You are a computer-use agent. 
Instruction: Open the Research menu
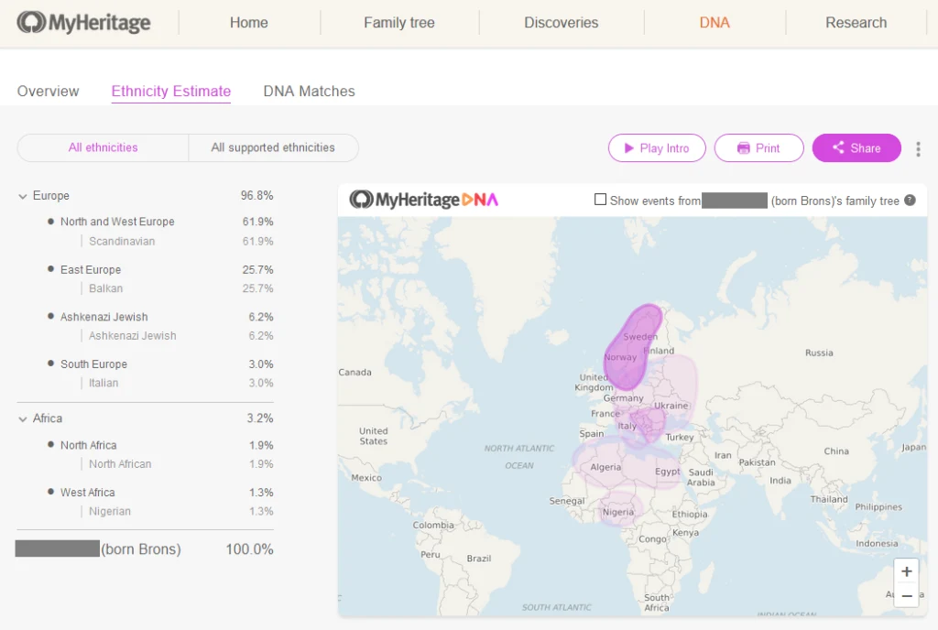(856, 23)
